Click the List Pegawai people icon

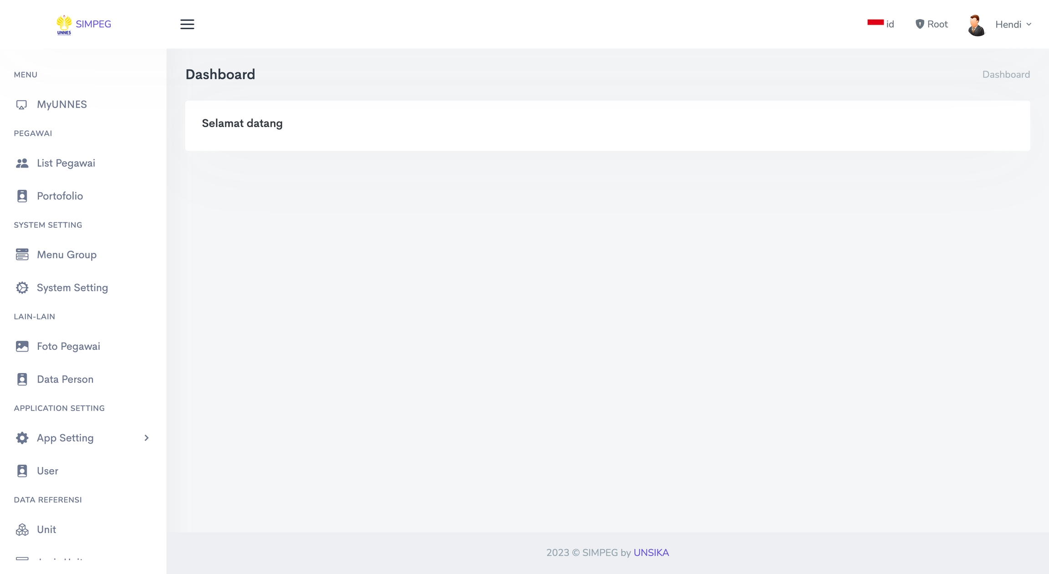click(x=22, y=163)
